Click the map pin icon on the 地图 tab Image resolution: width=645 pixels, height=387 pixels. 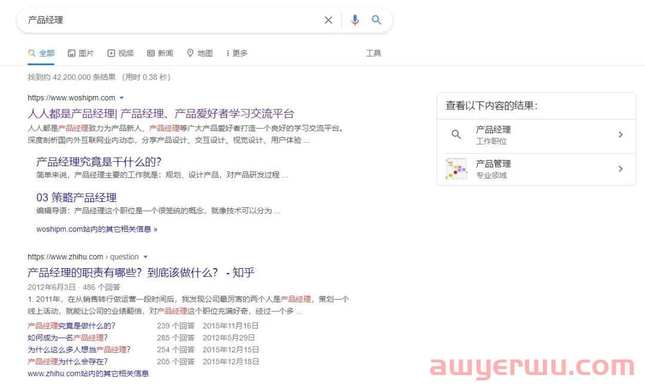coord(189,53)
